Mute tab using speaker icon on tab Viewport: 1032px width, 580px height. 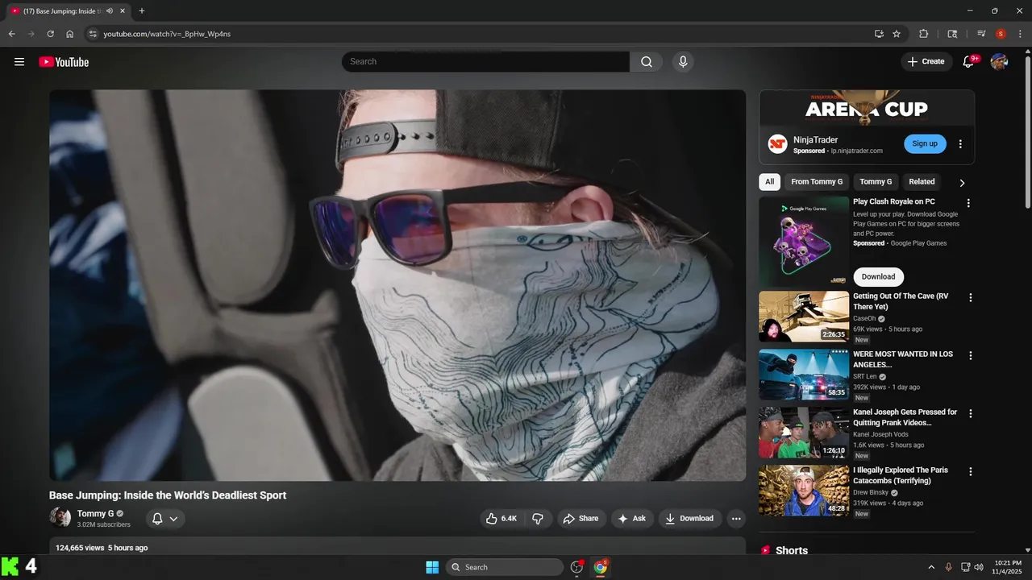point(110,11)
